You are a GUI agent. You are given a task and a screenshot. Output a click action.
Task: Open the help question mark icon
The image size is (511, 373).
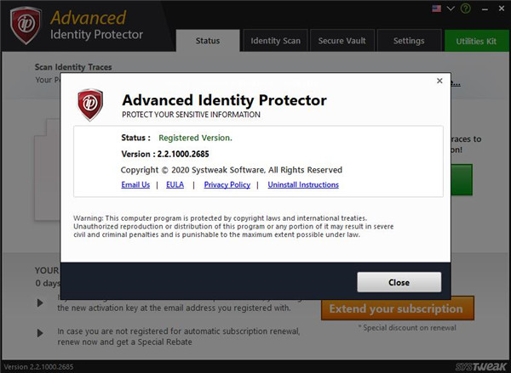(x=465, y=8)
